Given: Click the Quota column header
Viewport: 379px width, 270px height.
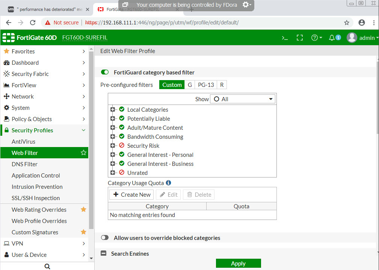Looking at the screenshot, I should click(x=242, y=206).
